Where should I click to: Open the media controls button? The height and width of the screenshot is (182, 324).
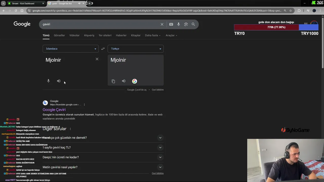click(x=308, y=11)
